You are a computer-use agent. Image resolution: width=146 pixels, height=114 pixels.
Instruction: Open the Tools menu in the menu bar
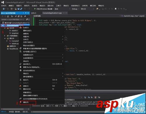pyautogui.click(x=58, y=6)
